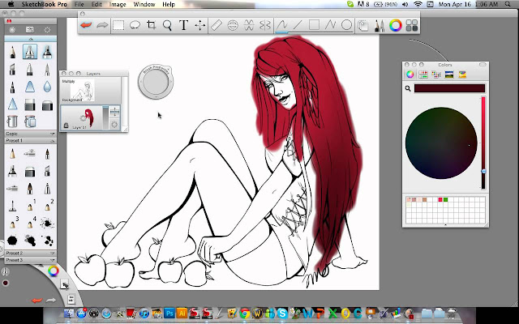Select the Polyline stroke style

[330, 25]
